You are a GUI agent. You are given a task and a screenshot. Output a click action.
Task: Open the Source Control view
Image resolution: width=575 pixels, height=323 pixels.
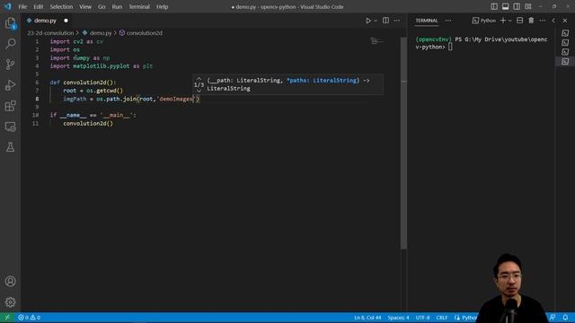(10, 65)
